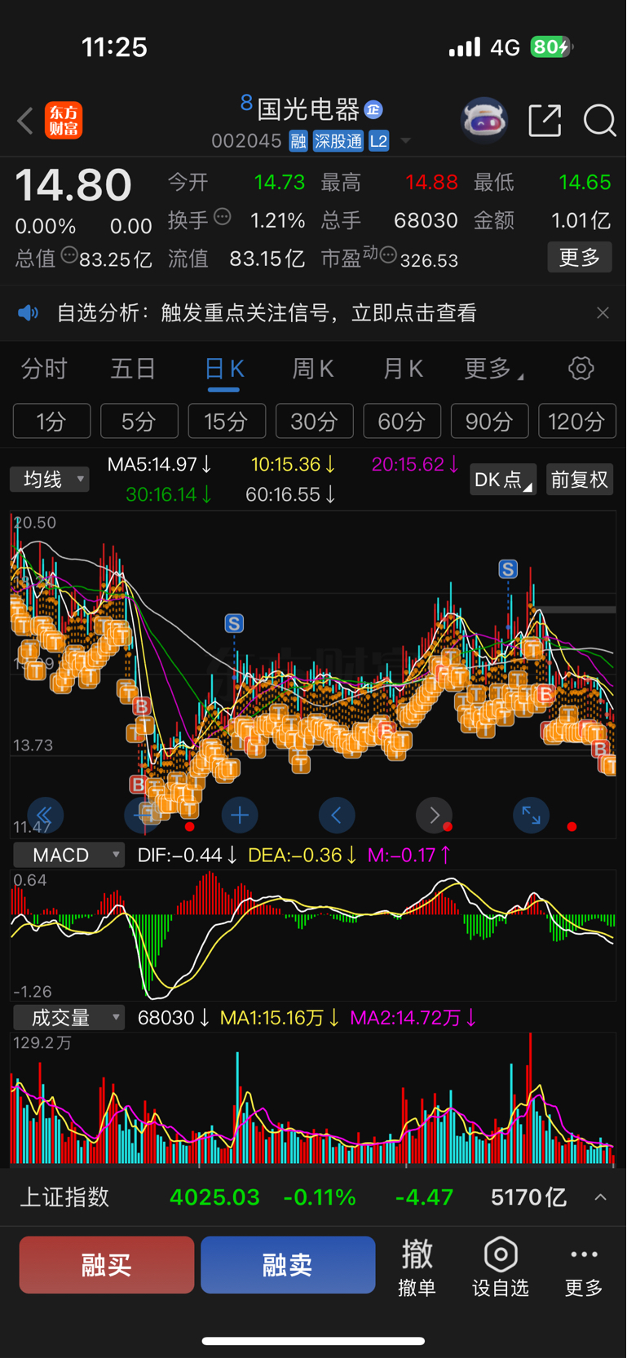627x1358 pixels.
Task: Tap 上证指数 index name
Action: [64, 1197]
